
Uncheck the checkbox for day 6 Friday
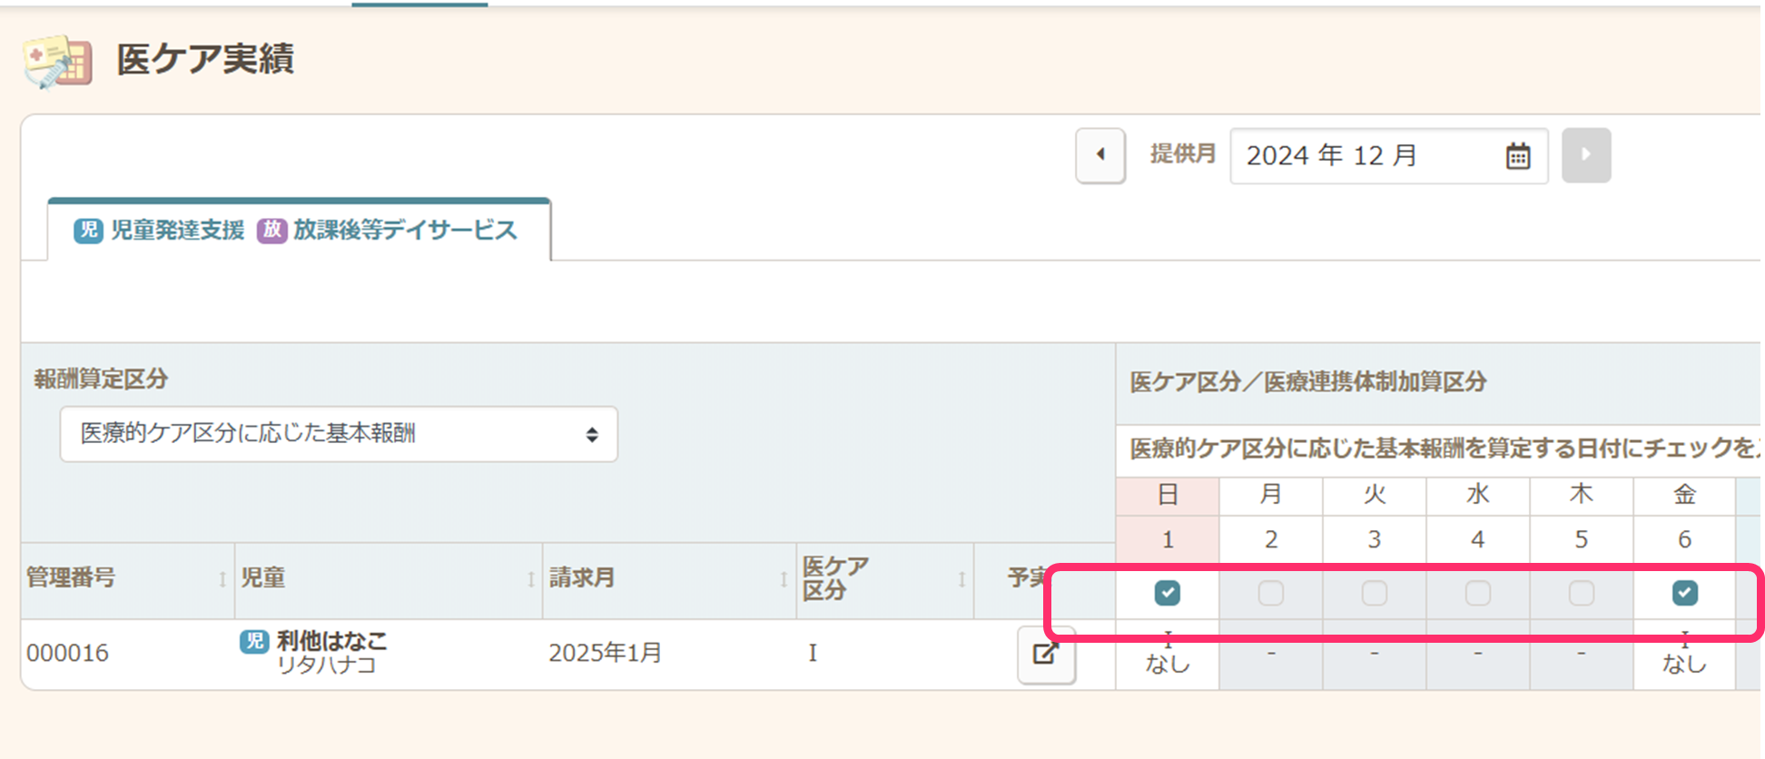click(x=1684, y=593)
